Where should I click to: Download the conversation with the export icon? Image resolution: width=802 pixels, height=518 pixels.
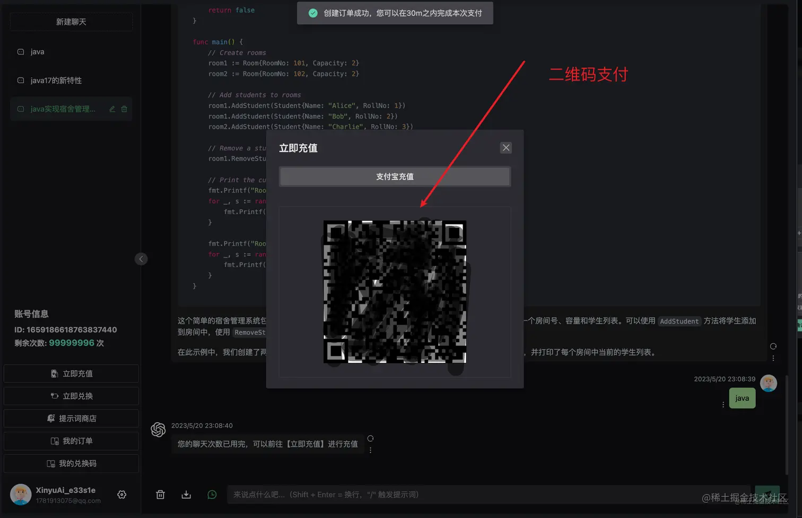pos(186,495)
